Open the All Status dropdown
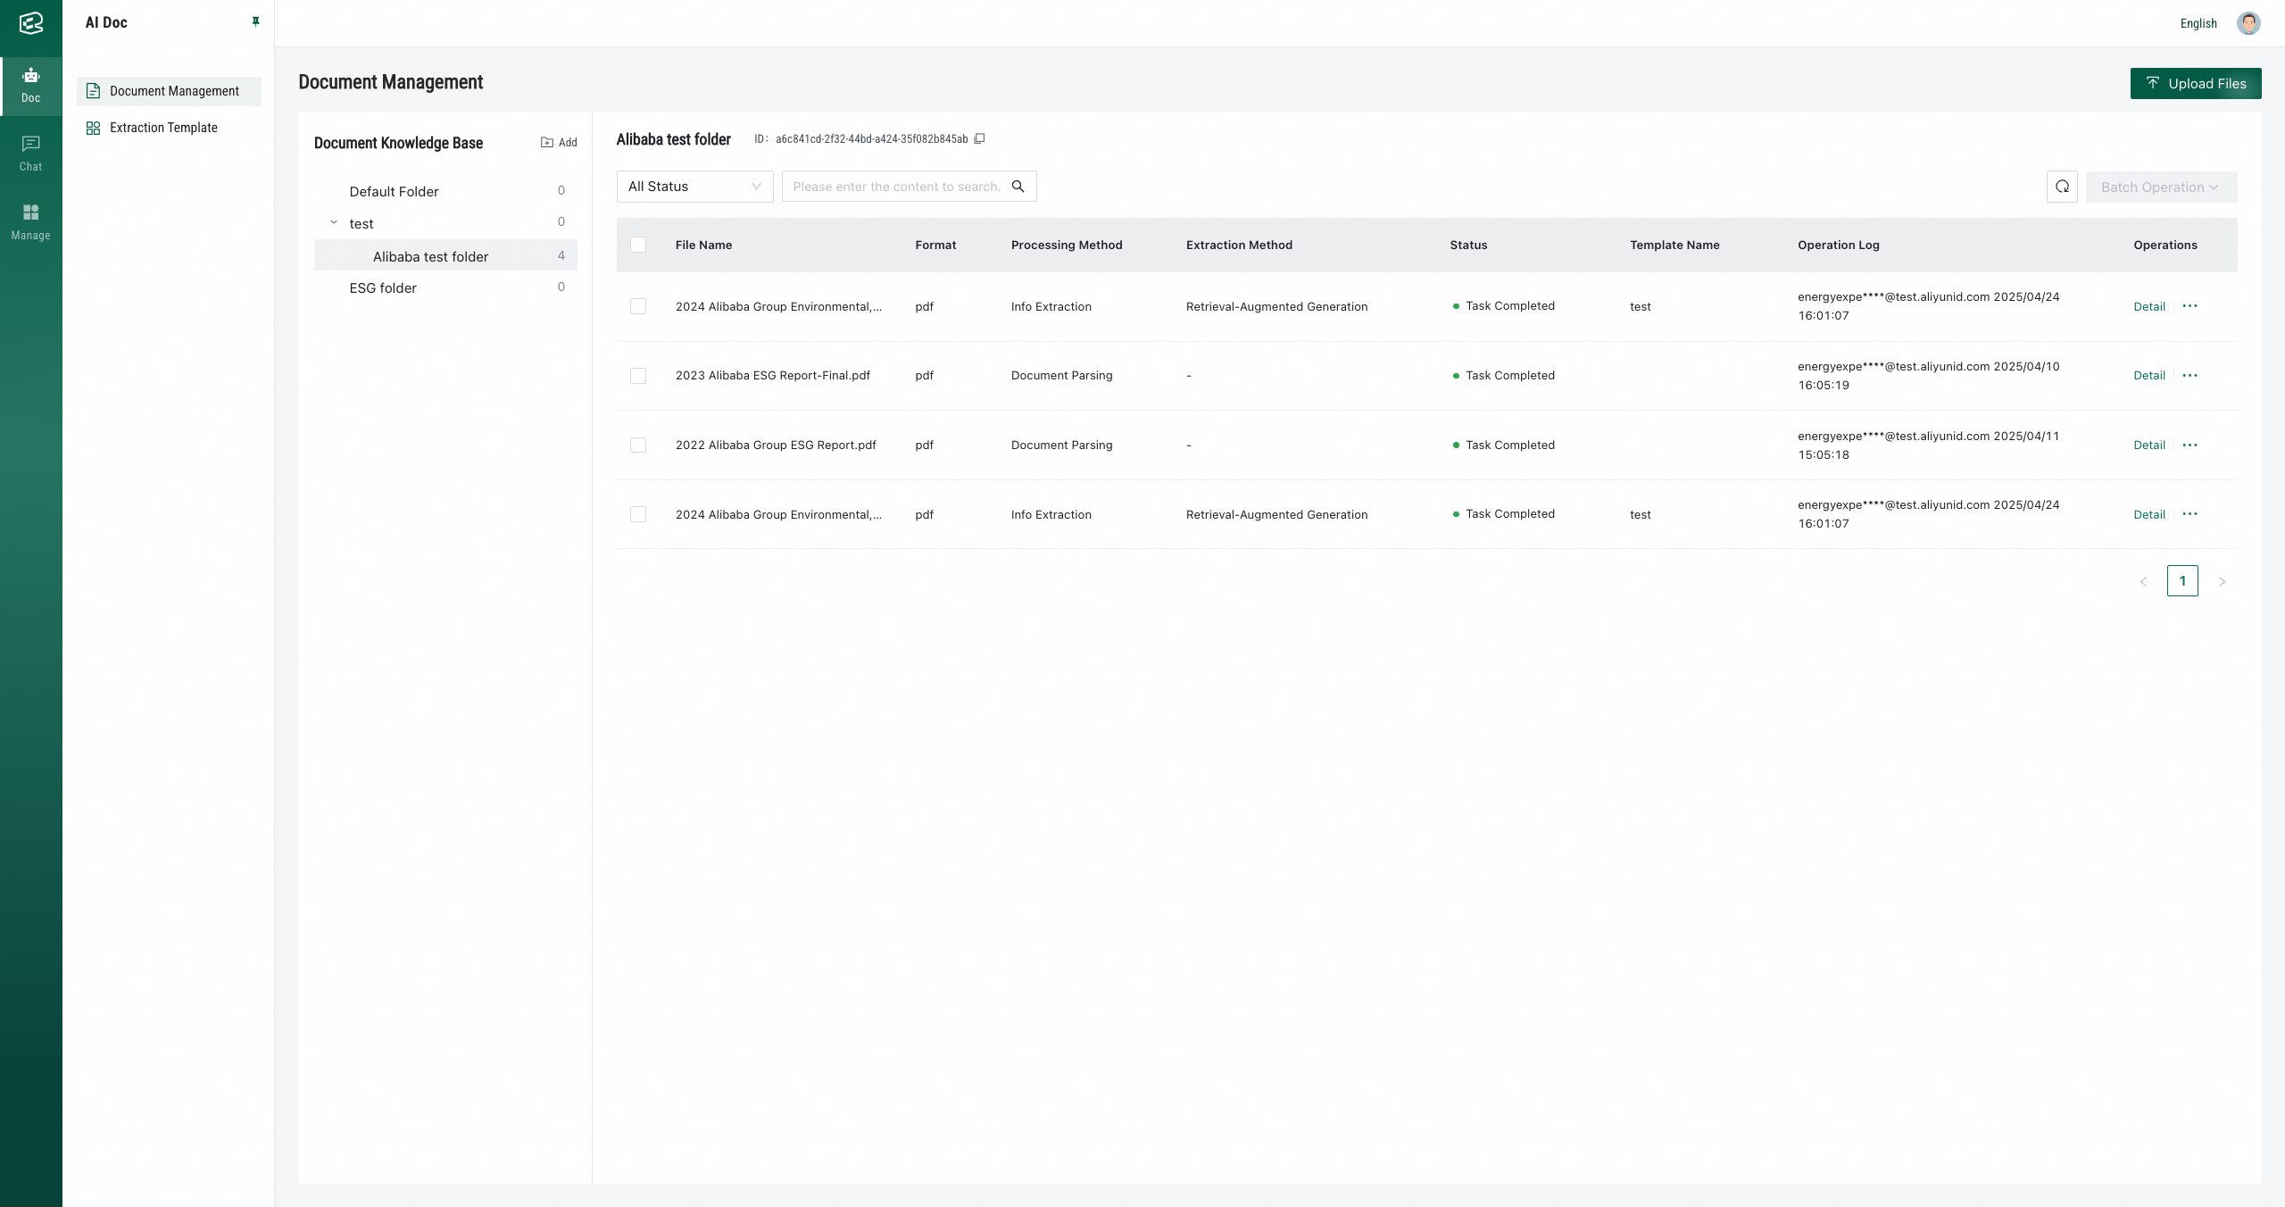The height and width of the screenshot is (1207, 2285). click(694, 187)
